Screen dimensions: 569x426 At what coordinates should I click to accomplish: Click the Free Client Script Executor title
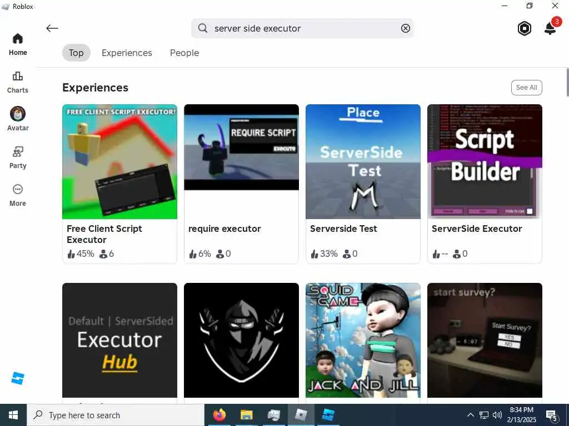[104, 234]
